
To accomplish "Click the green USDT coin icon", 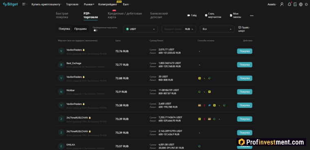I will click(x=128, y=29).
